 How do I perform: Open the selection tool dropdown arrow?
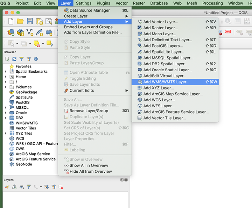pos(17,43)
